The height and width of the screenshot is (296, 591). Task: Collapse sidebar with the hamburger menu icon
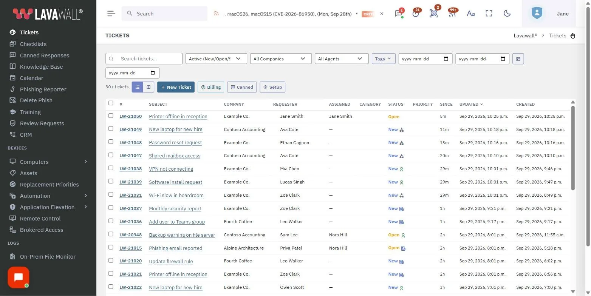tap(111, 14)
